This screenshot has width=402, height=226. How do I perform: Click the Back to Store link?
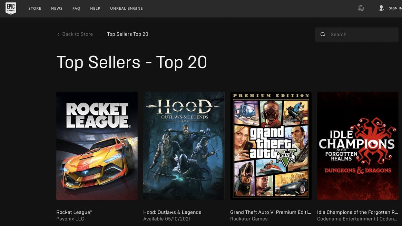77,34
